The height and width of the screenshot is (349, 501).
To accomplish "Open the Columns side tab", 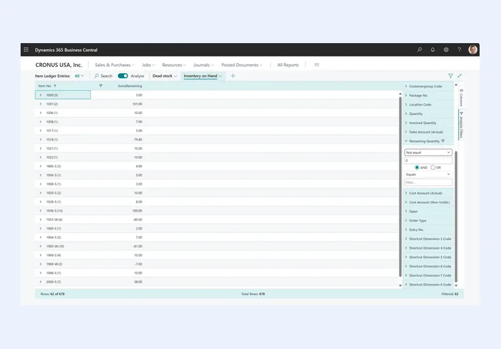I will tap(461, 98).
